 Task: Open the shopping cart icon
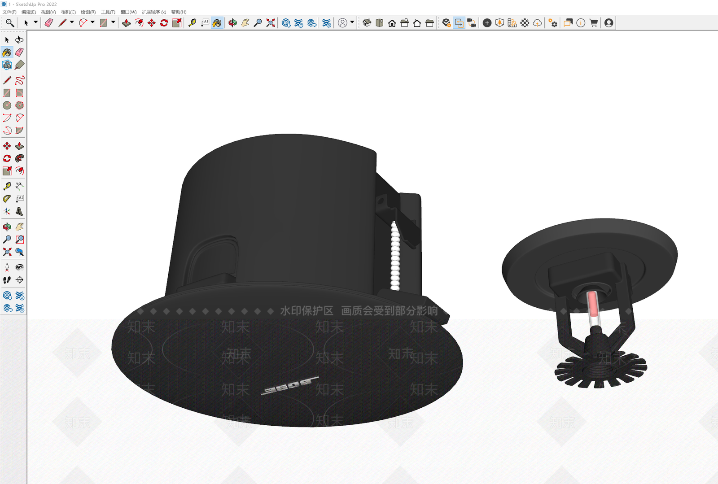tap(593, 23)
